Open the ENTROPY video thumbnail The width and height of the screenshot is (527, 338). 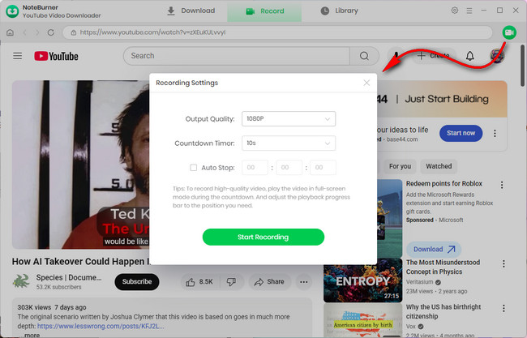[363, 280]
